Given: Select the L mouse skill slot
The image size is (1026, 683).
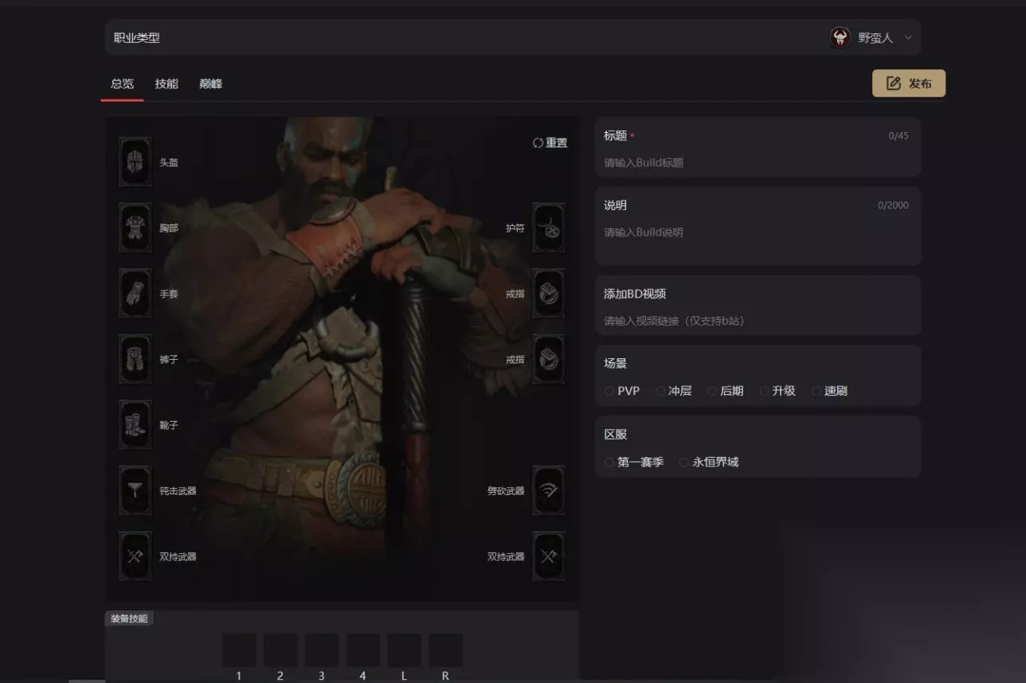Looking at the screenshot, I should click(x=405, y=650).
